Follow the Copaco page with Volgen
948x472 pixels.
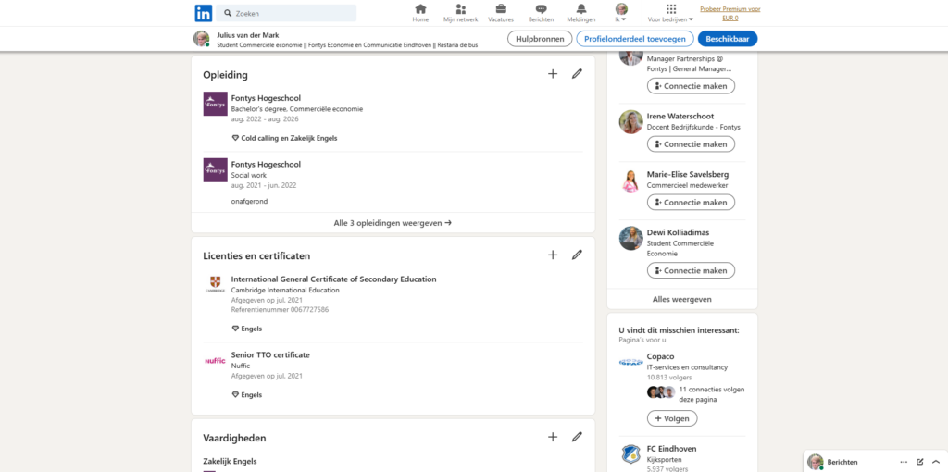pos(672,418)
